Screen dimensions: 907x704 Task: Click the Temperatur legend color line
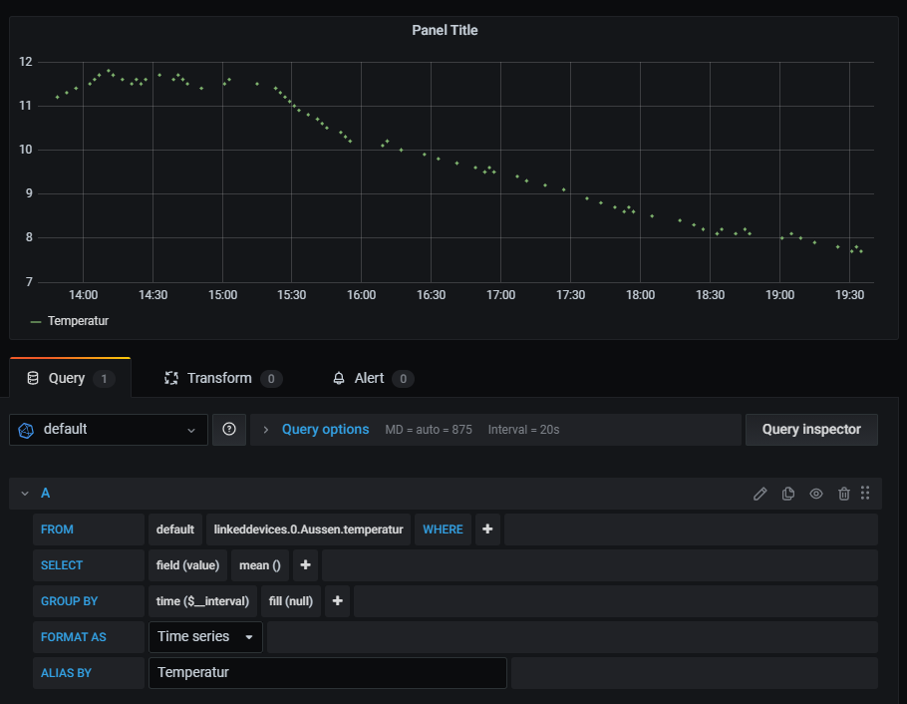click(x=36, y=322)
